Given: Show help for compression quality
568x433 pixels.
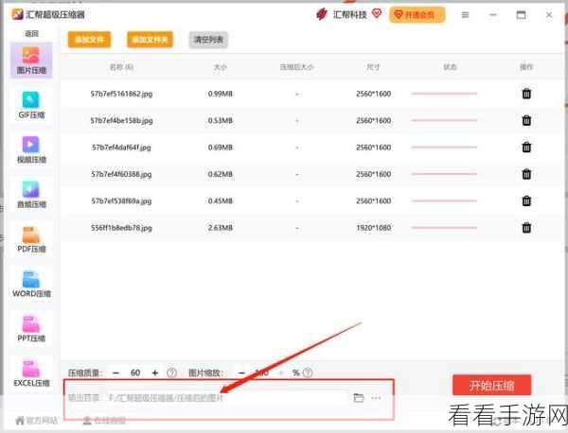Looking at the screenshot, I should coord(171,372).
